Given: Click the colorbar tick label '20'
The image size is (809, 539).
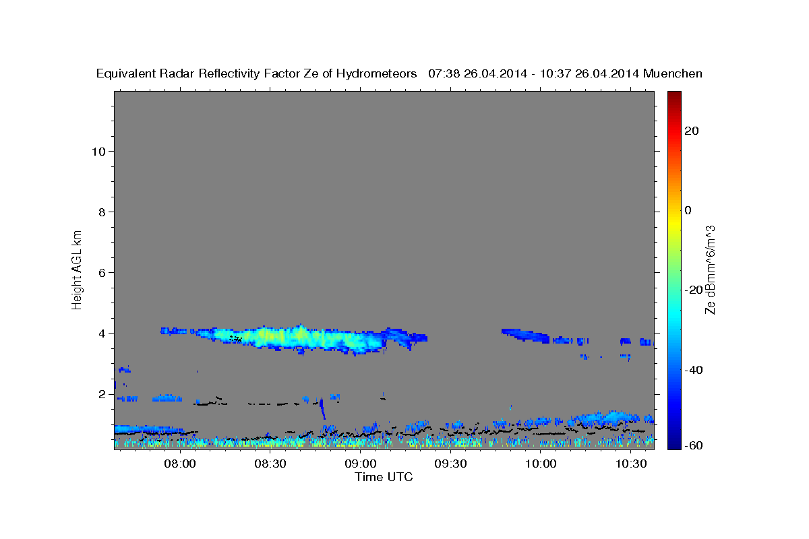Looking at the screenshot, I should (692, 131).
